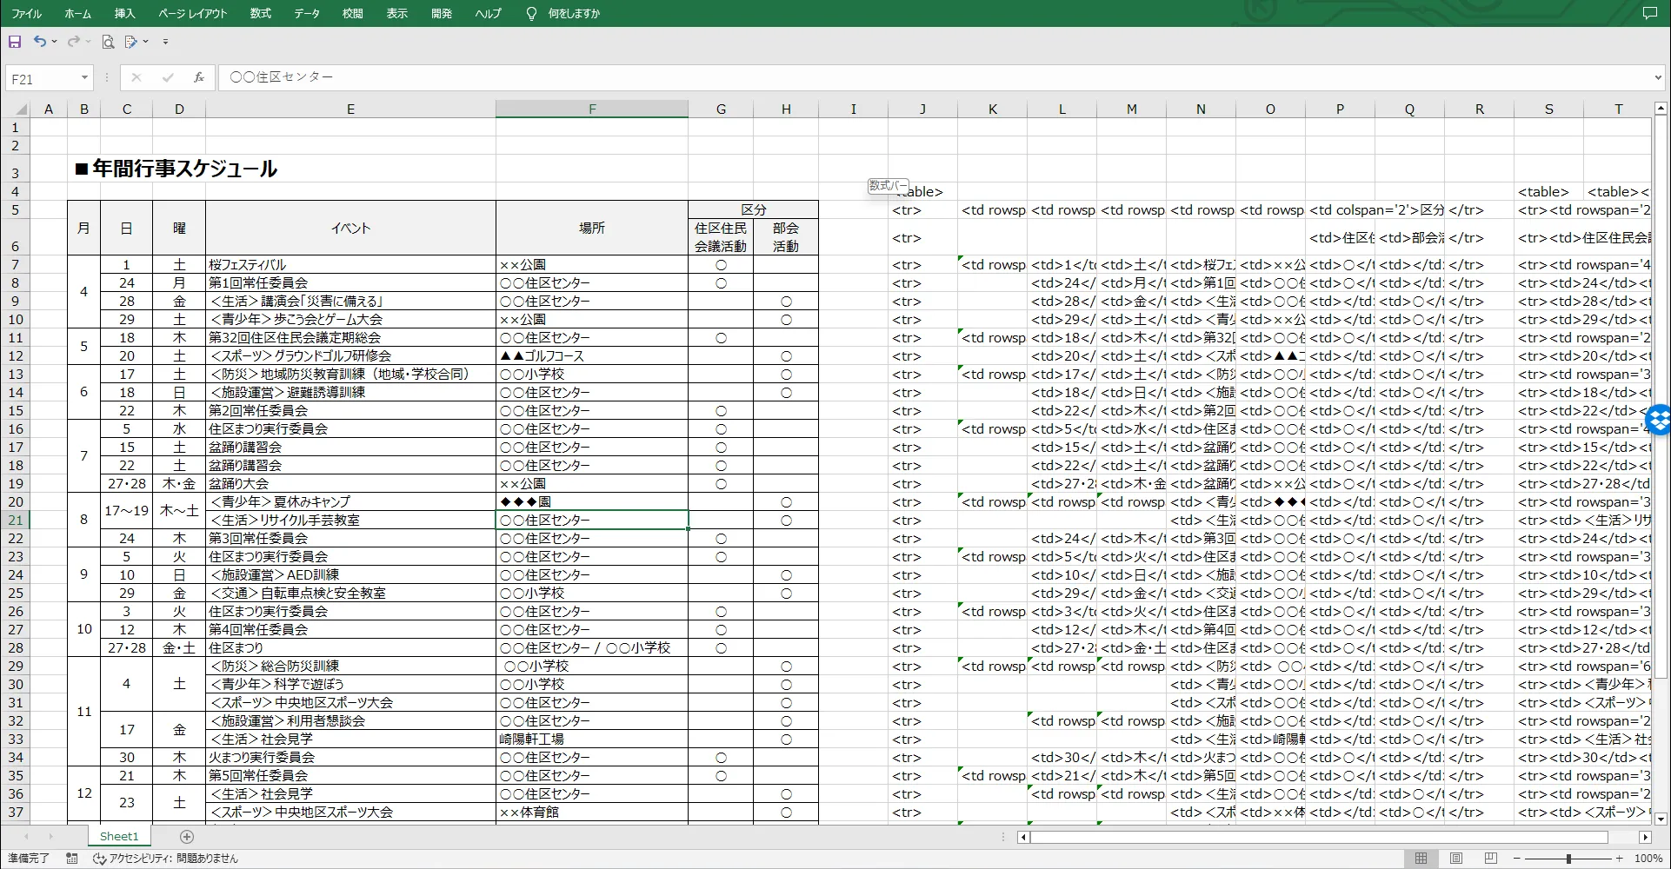The width and height of the screenshot is (1671, 869).
Task: Click the アクセシビリティ status bar message
Action: click(165, 859)
